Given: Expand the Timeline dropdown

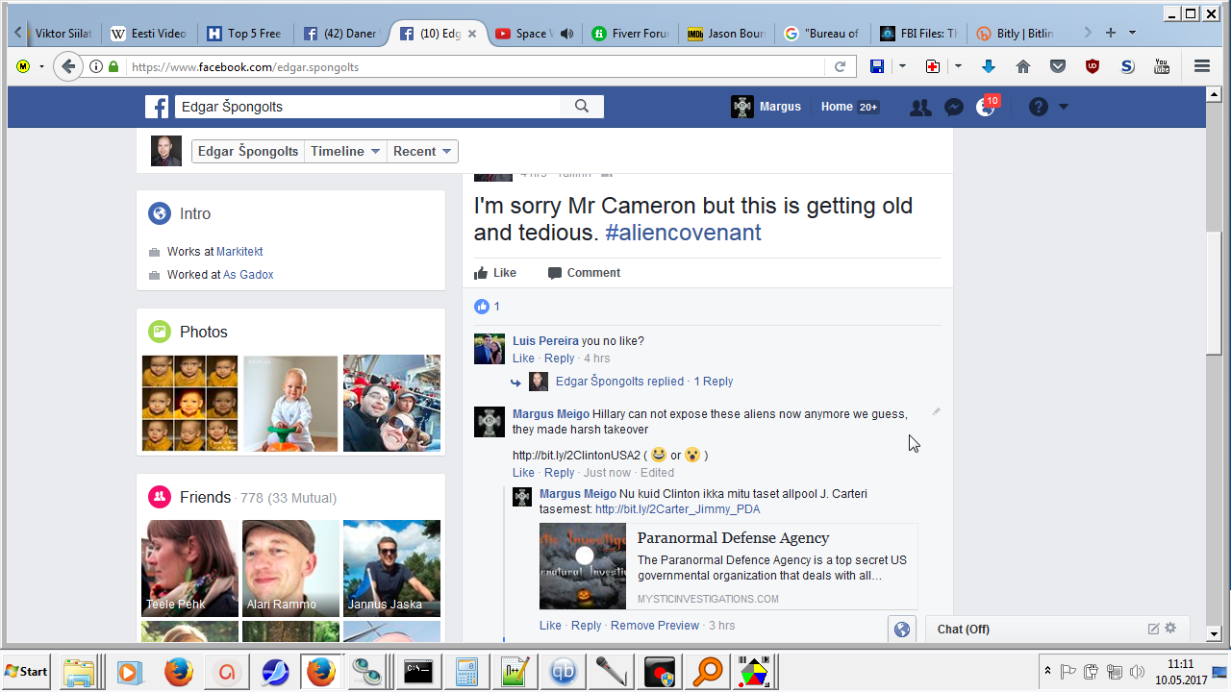Looking at the screenshot, I should point(345,151).
